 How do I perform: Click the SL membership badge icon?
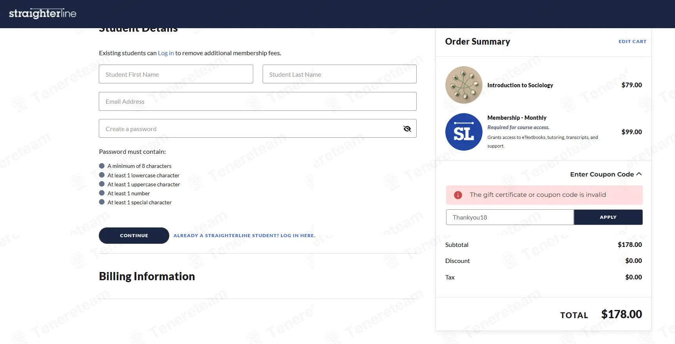464,132
